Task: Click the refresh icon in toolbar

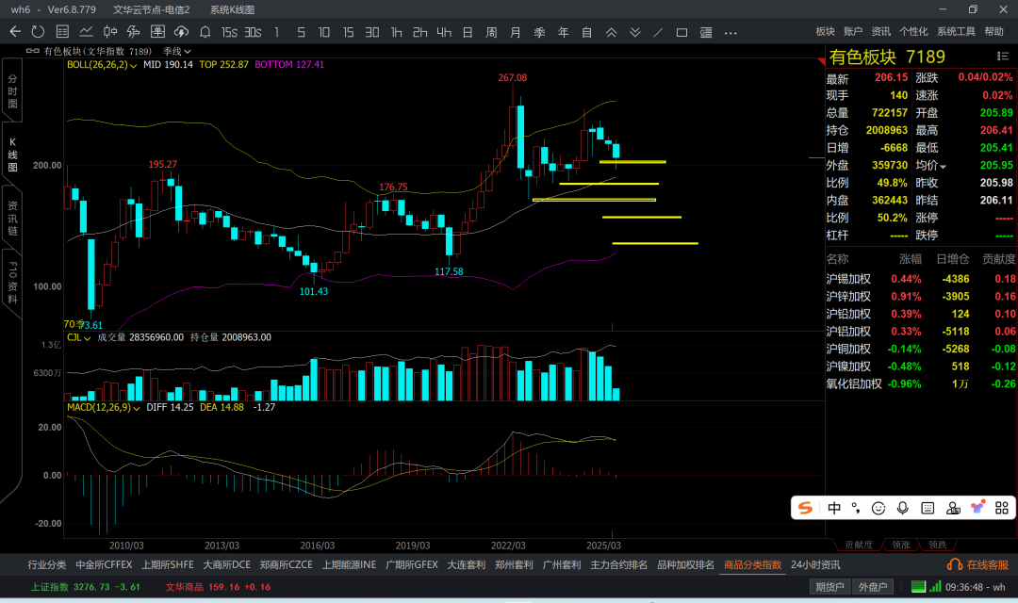Action: (x=38, y=32)
